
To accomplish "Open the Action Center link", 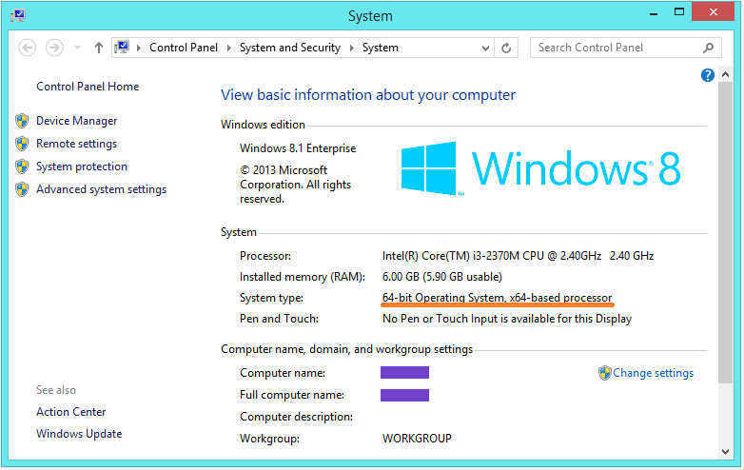I will [x=71, y=412].
